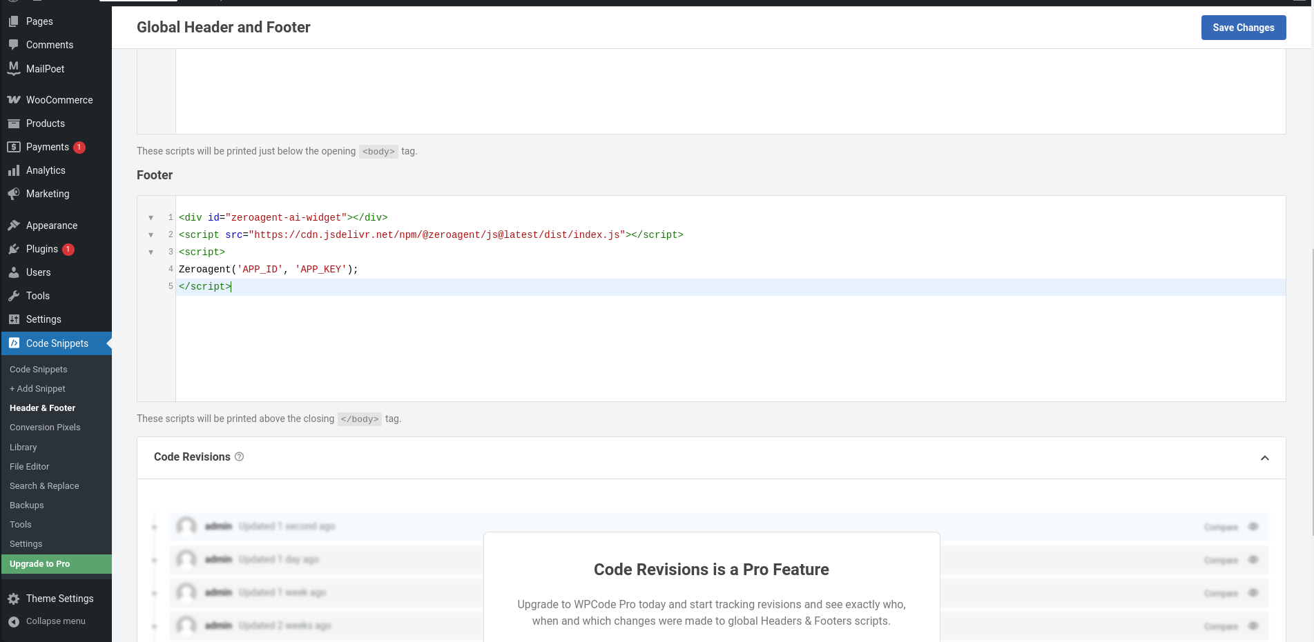
Task: Compare the revision updated one week ago
Action: coord(1221,592)
